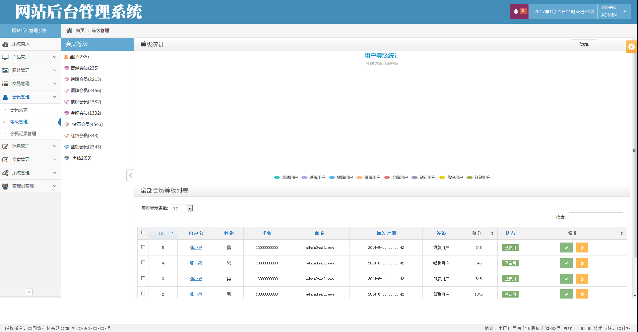Click the 系统首页 dashboard icon
Image resolution: width=638 pixels, height=332 pixels.
[5, 44]
